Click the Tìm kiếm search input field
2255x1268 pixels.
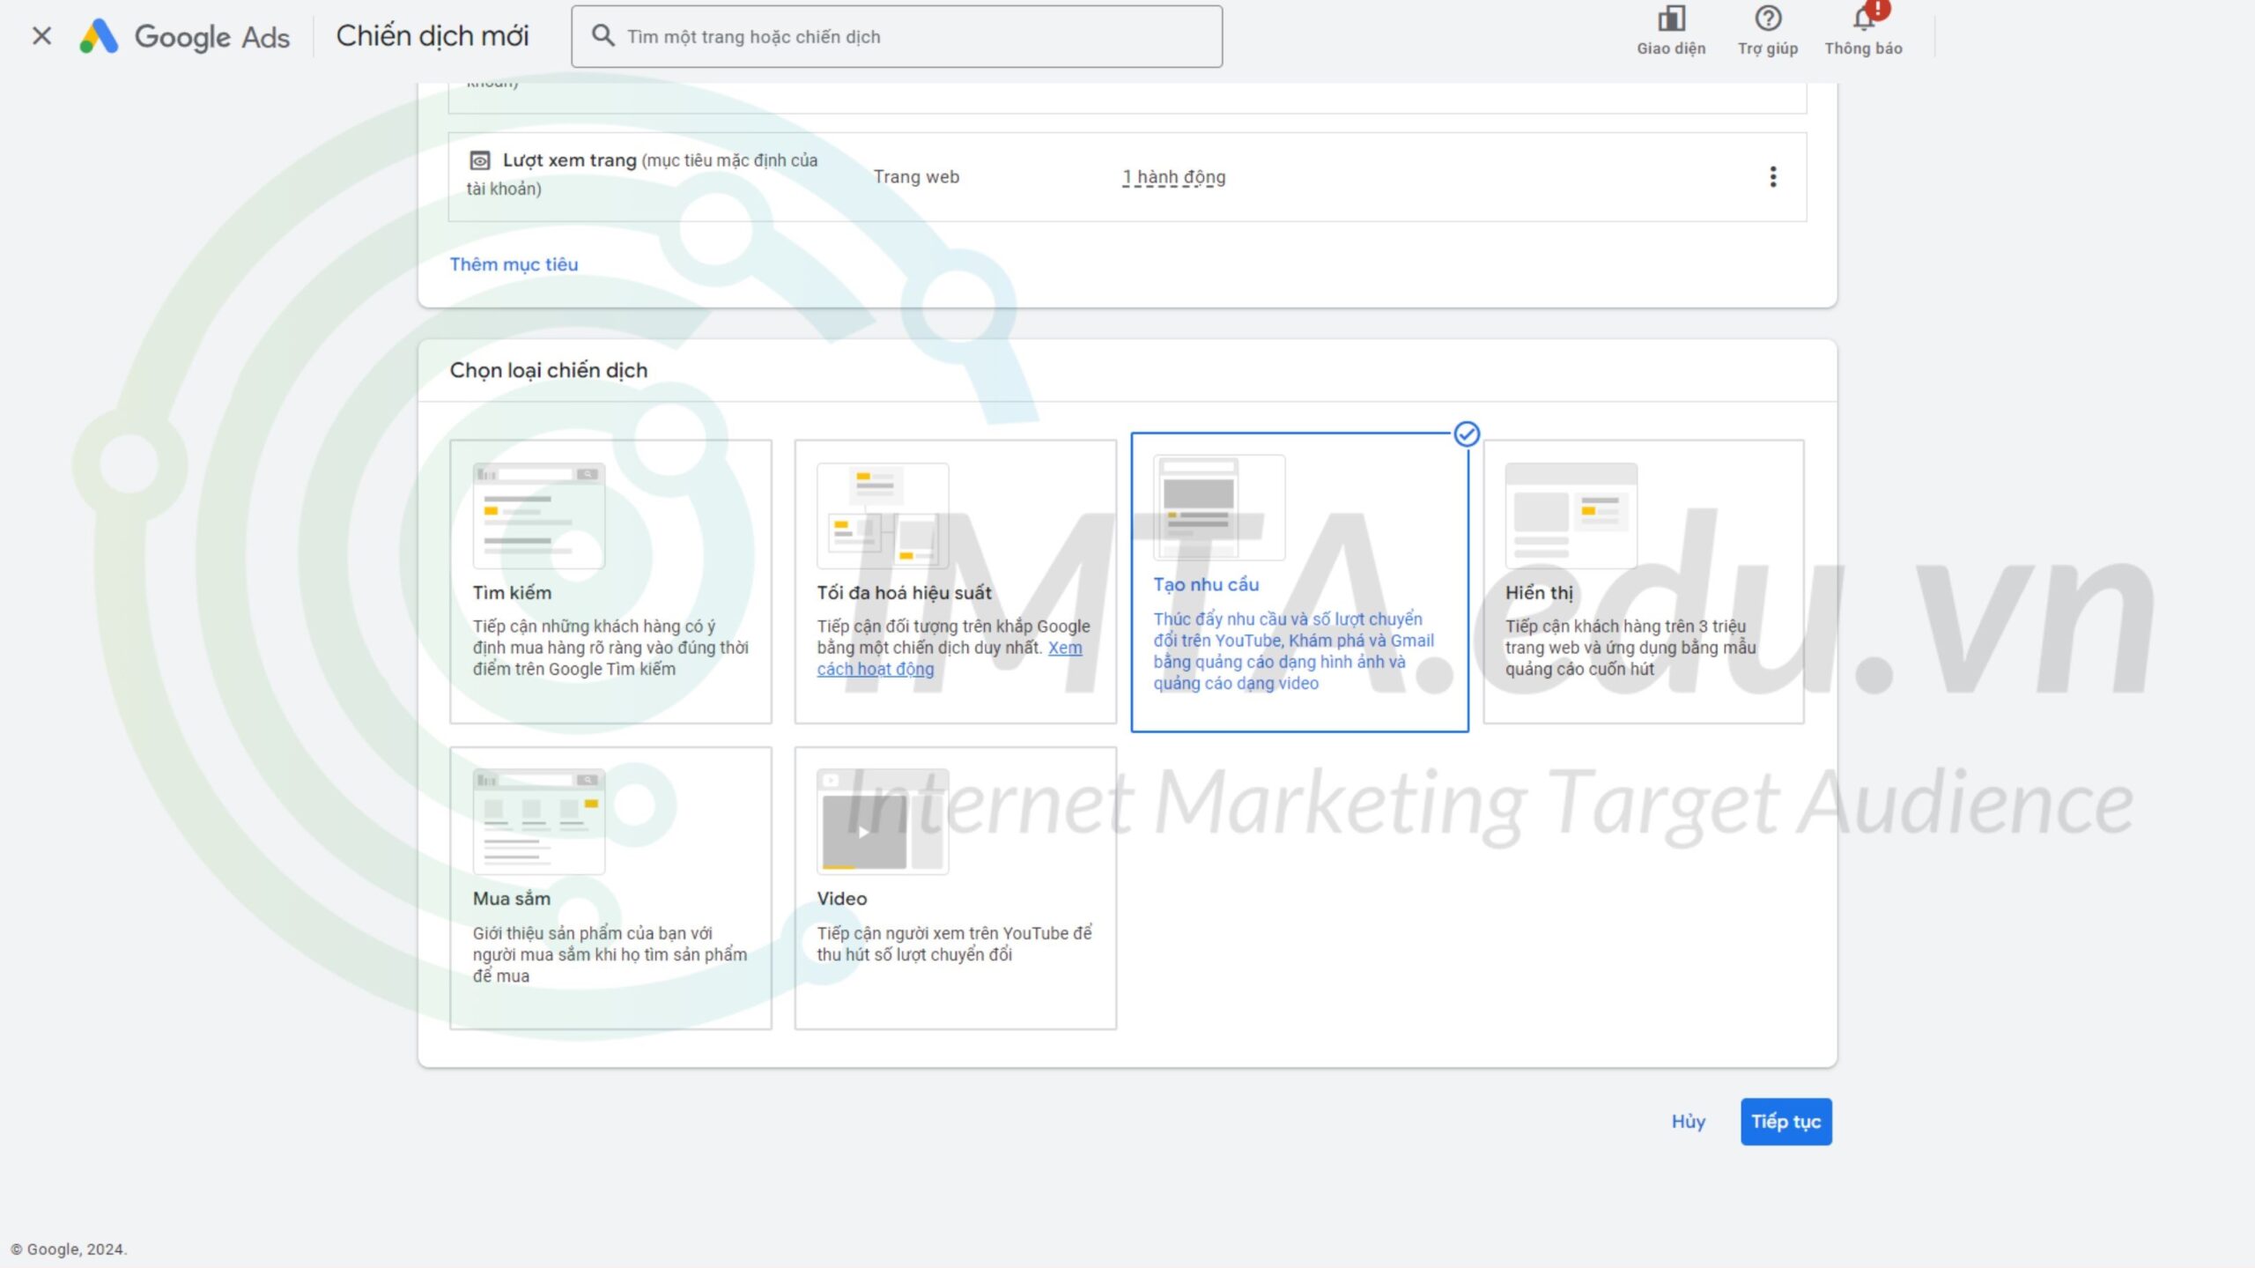click(900, 35)
